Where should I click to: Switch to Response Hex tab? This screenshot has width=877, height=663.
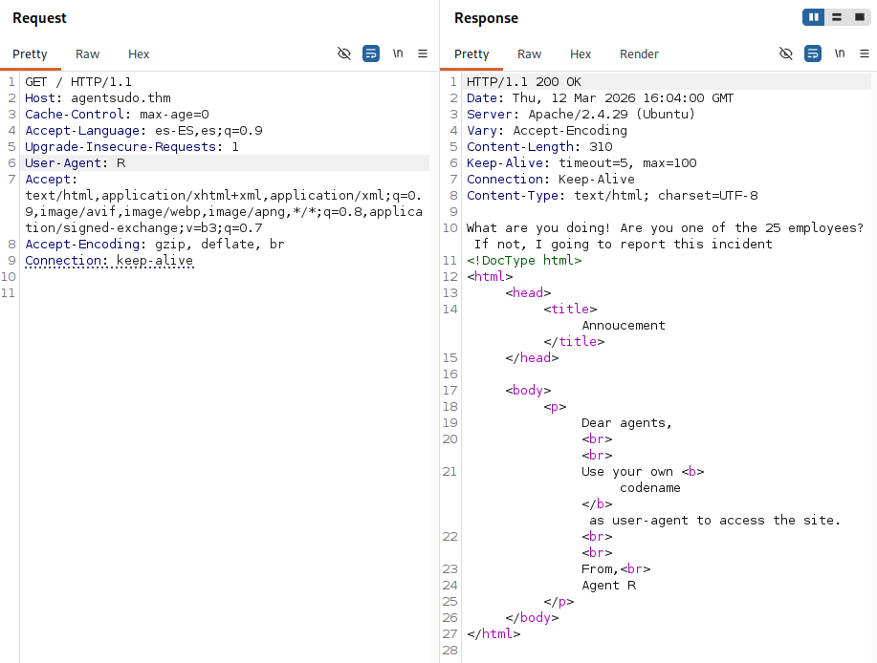(581, 54)
